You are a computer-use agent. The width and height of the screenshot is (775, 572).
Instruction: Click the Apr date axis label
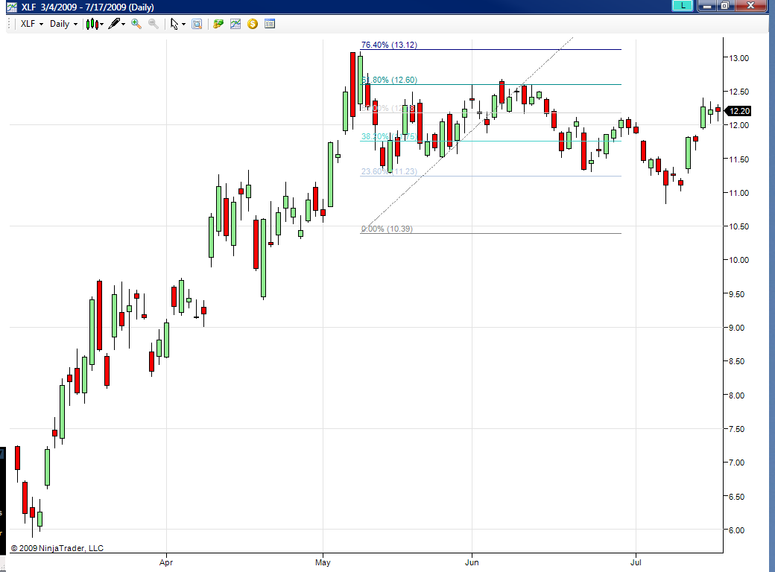166,562
